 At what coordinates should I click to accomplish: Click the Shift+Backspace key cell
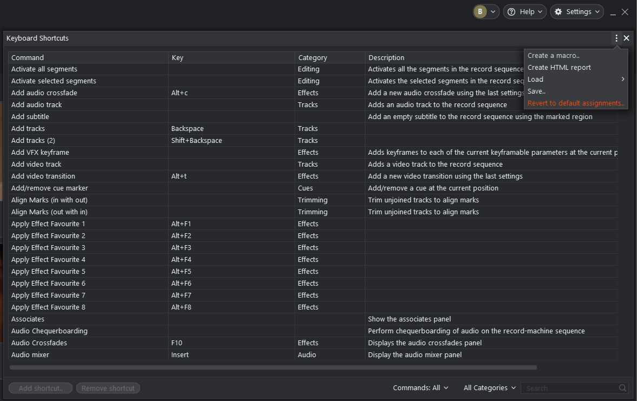(231, 140)
